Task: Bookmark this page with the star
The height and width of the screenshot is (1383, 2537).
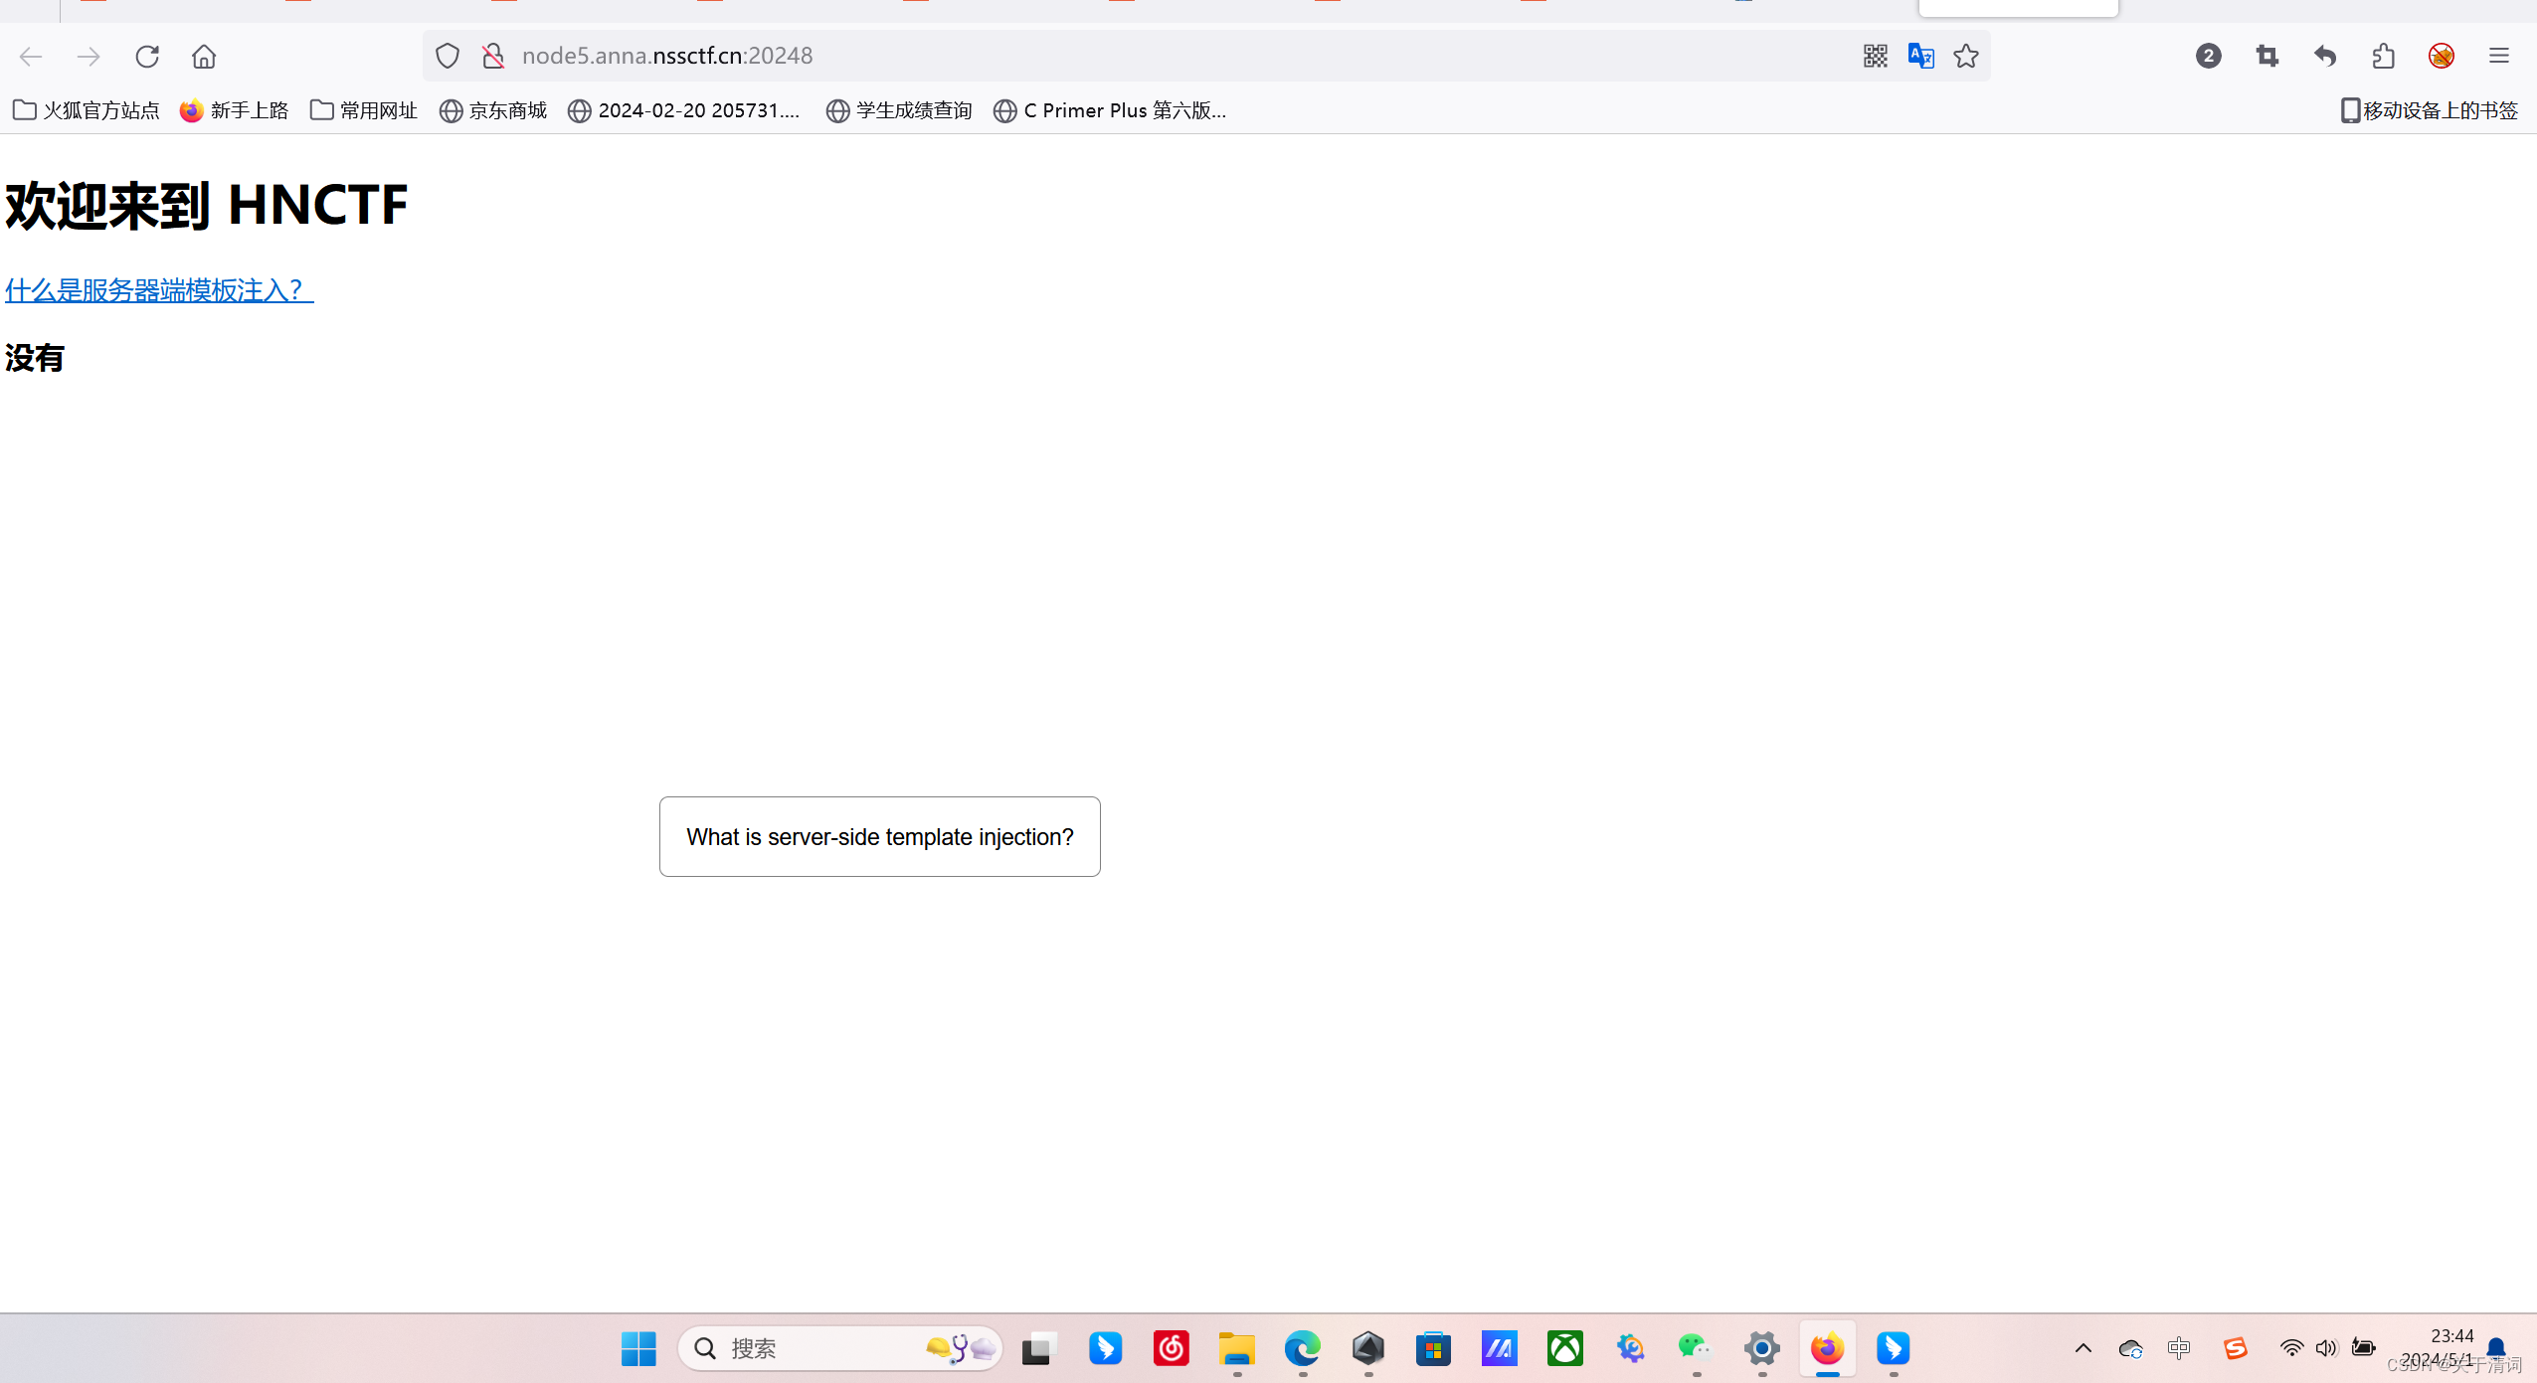Action: [x=1966, y=56]
